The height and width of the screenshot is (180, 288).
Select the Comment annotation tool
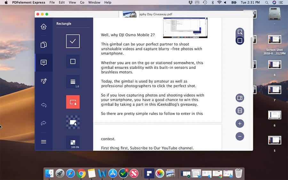click(44, 63)
